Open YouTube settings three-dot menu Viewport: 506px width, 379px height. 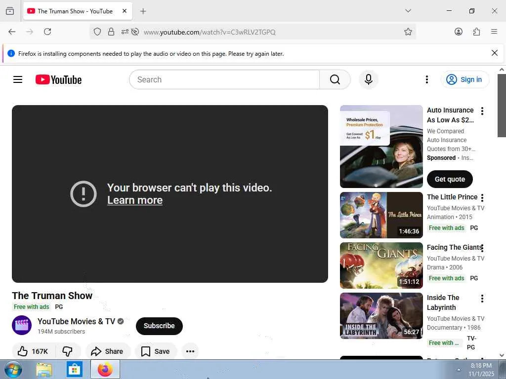(426, 79)
